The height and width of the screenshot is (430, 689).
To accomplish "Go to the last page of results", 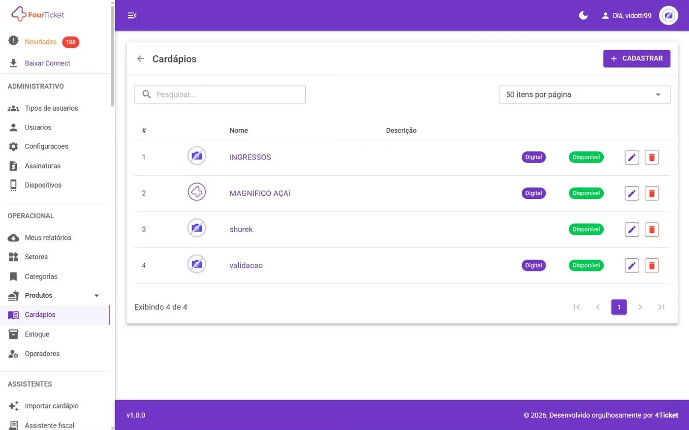I will point(661,307).
